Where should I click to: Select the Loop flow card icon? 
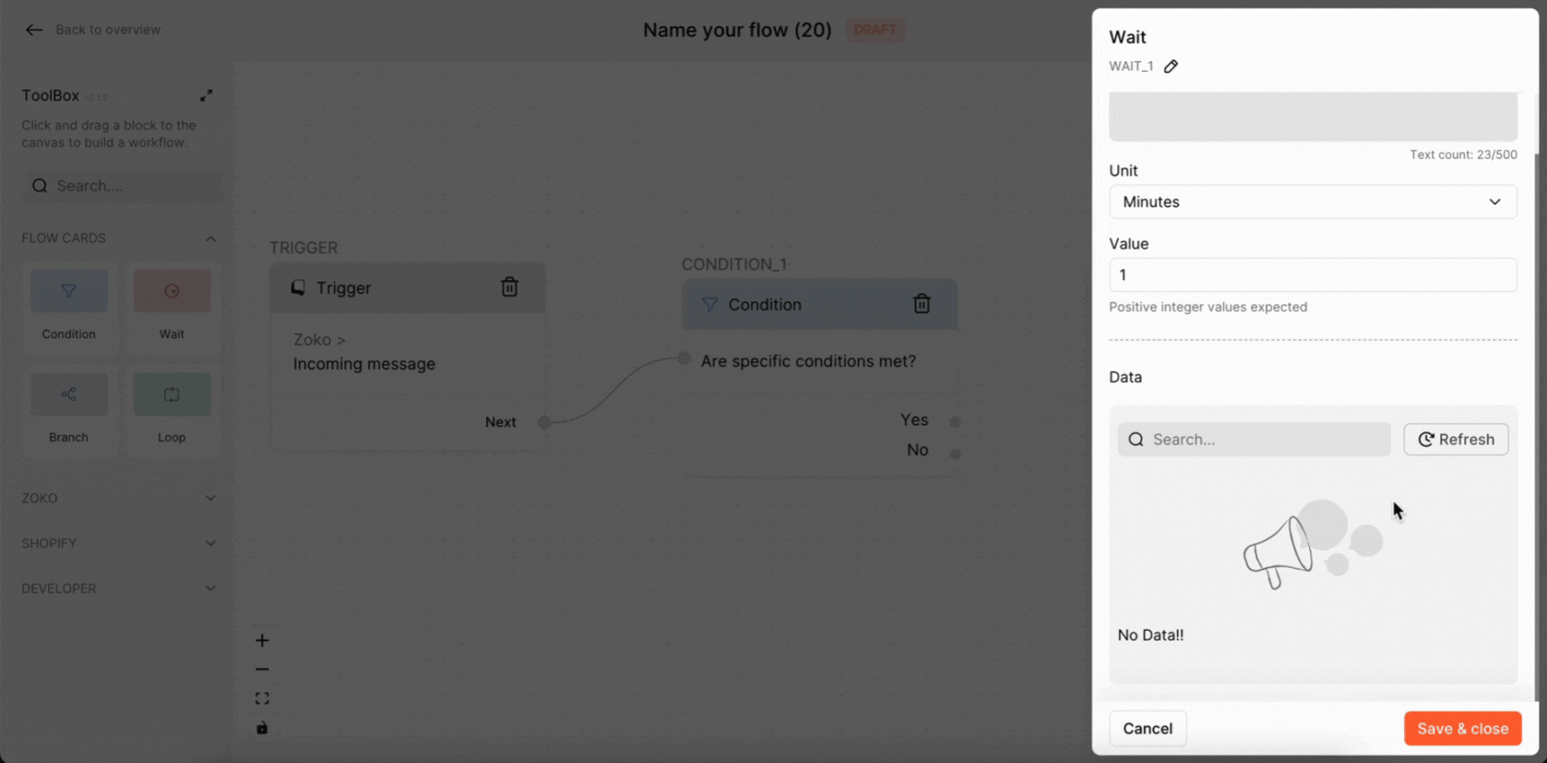coord(172,394)
